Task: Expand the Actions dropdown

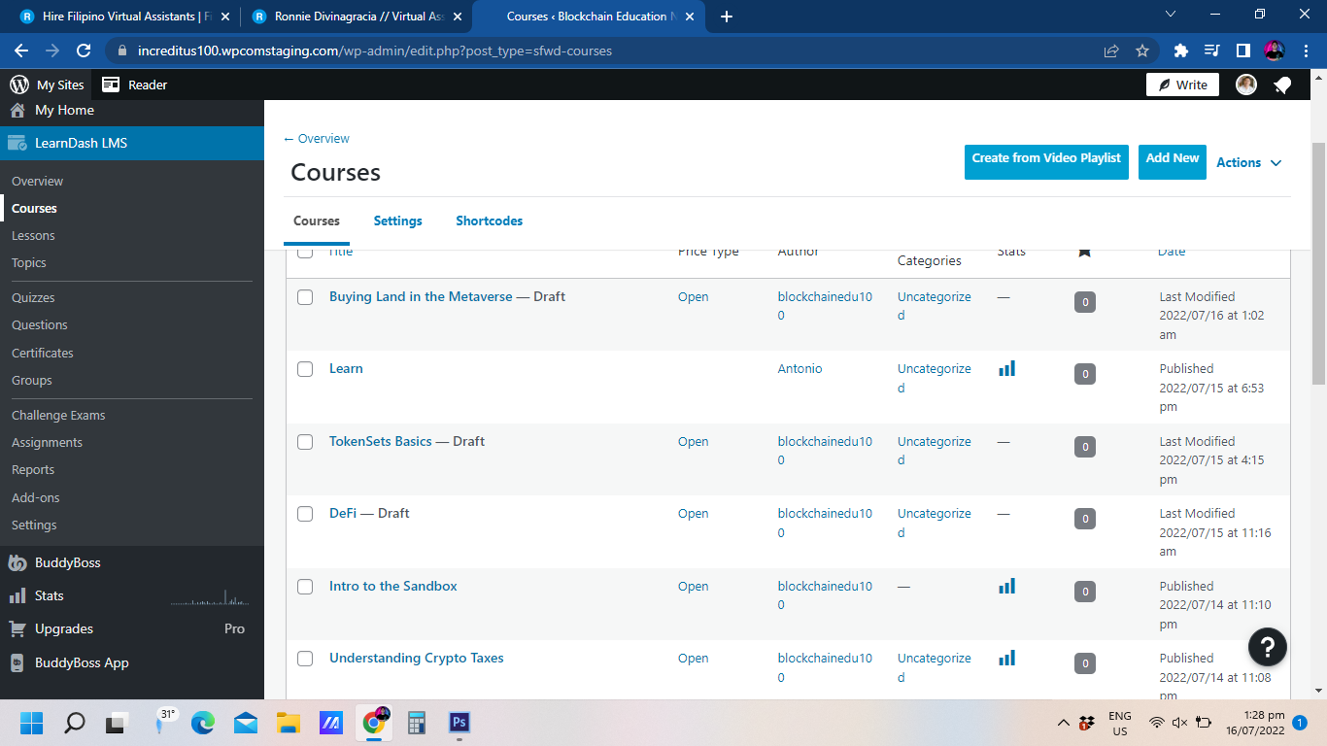Action: (x=1249, y=162)
